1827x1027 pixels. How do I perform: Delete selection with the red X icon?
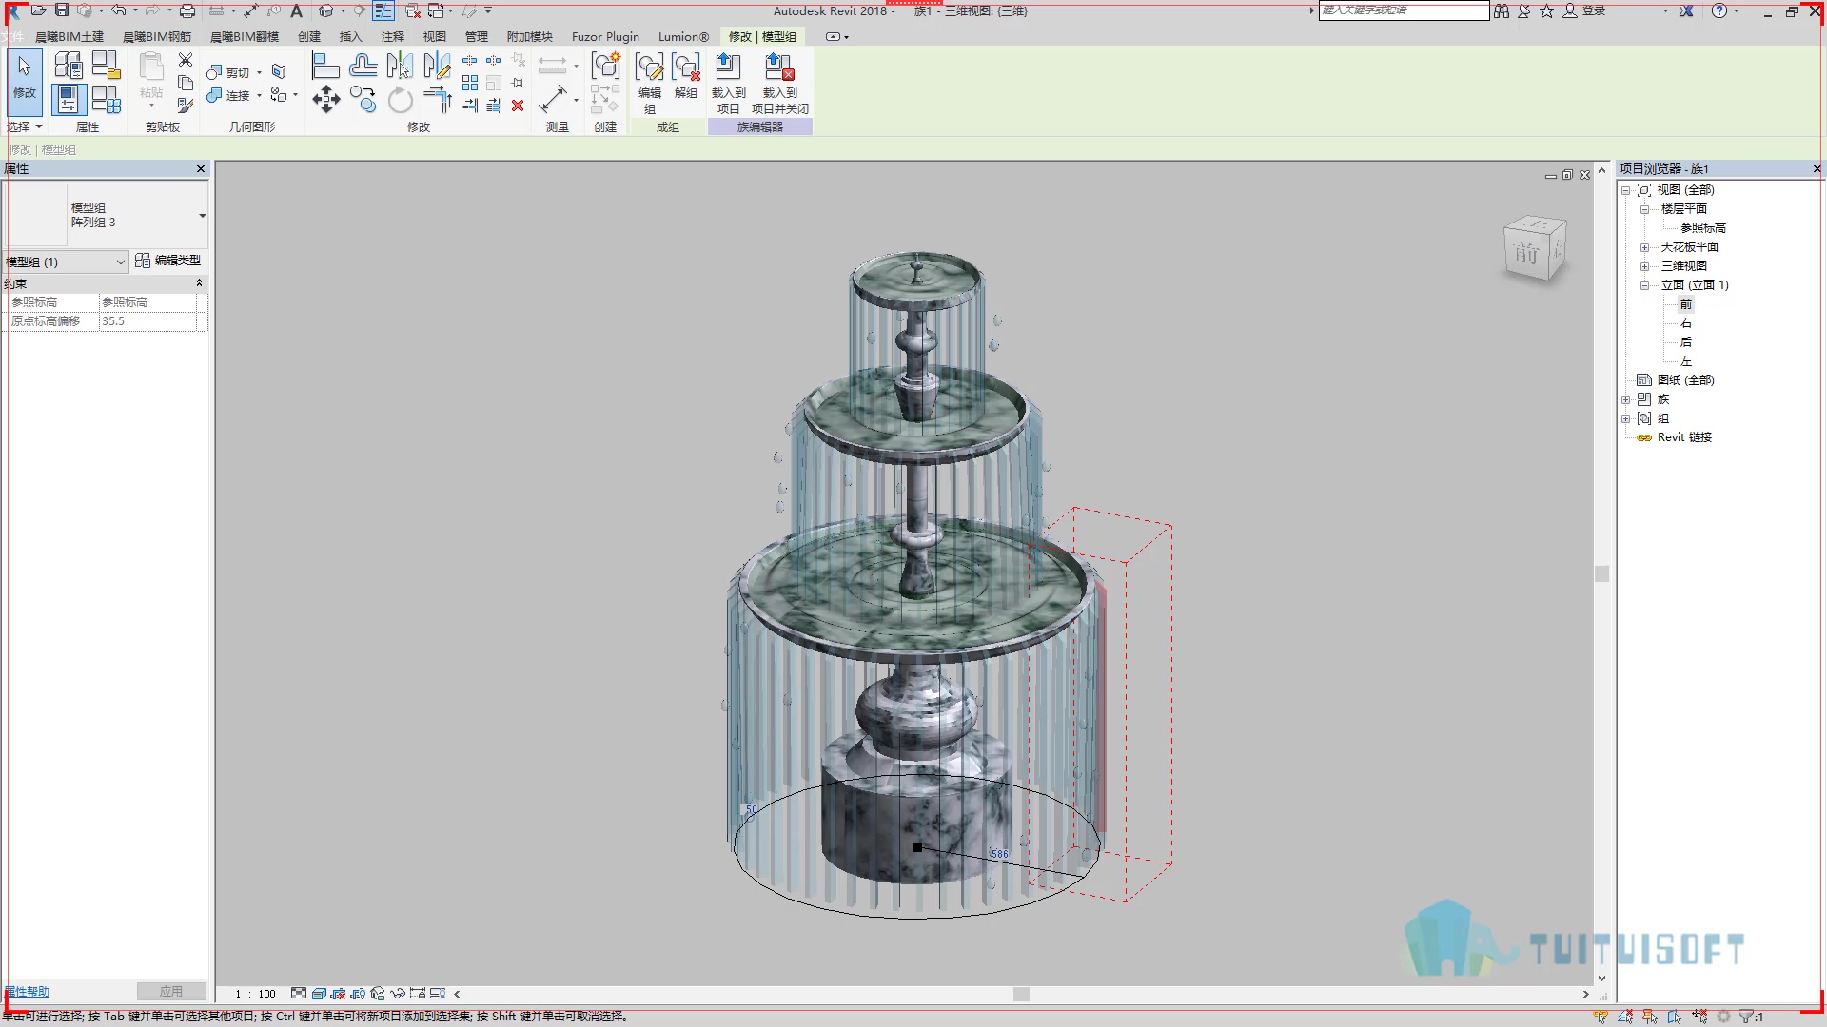518,106
